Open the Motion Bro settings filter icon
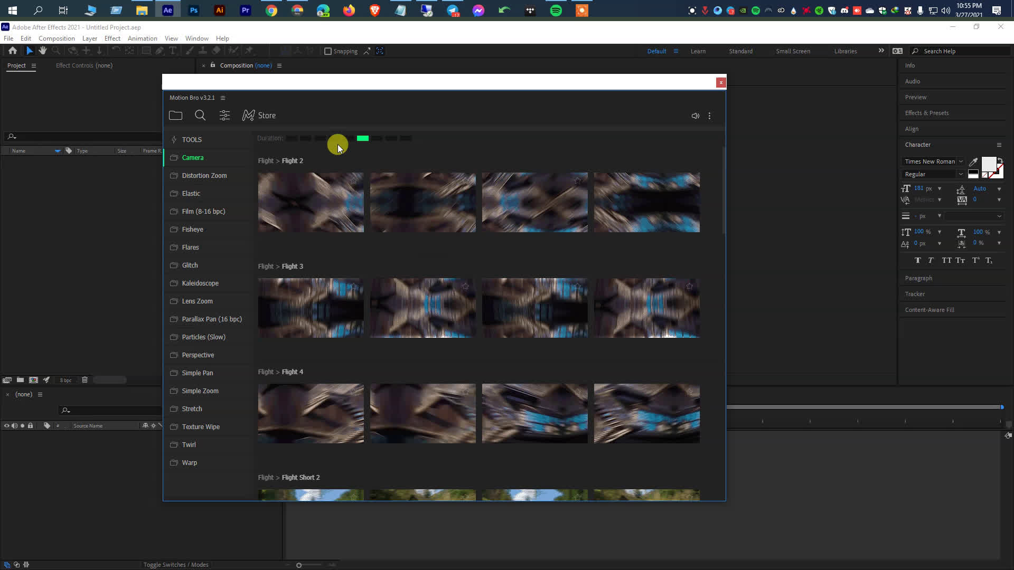 pyautogui.click(x=224, y=115)
